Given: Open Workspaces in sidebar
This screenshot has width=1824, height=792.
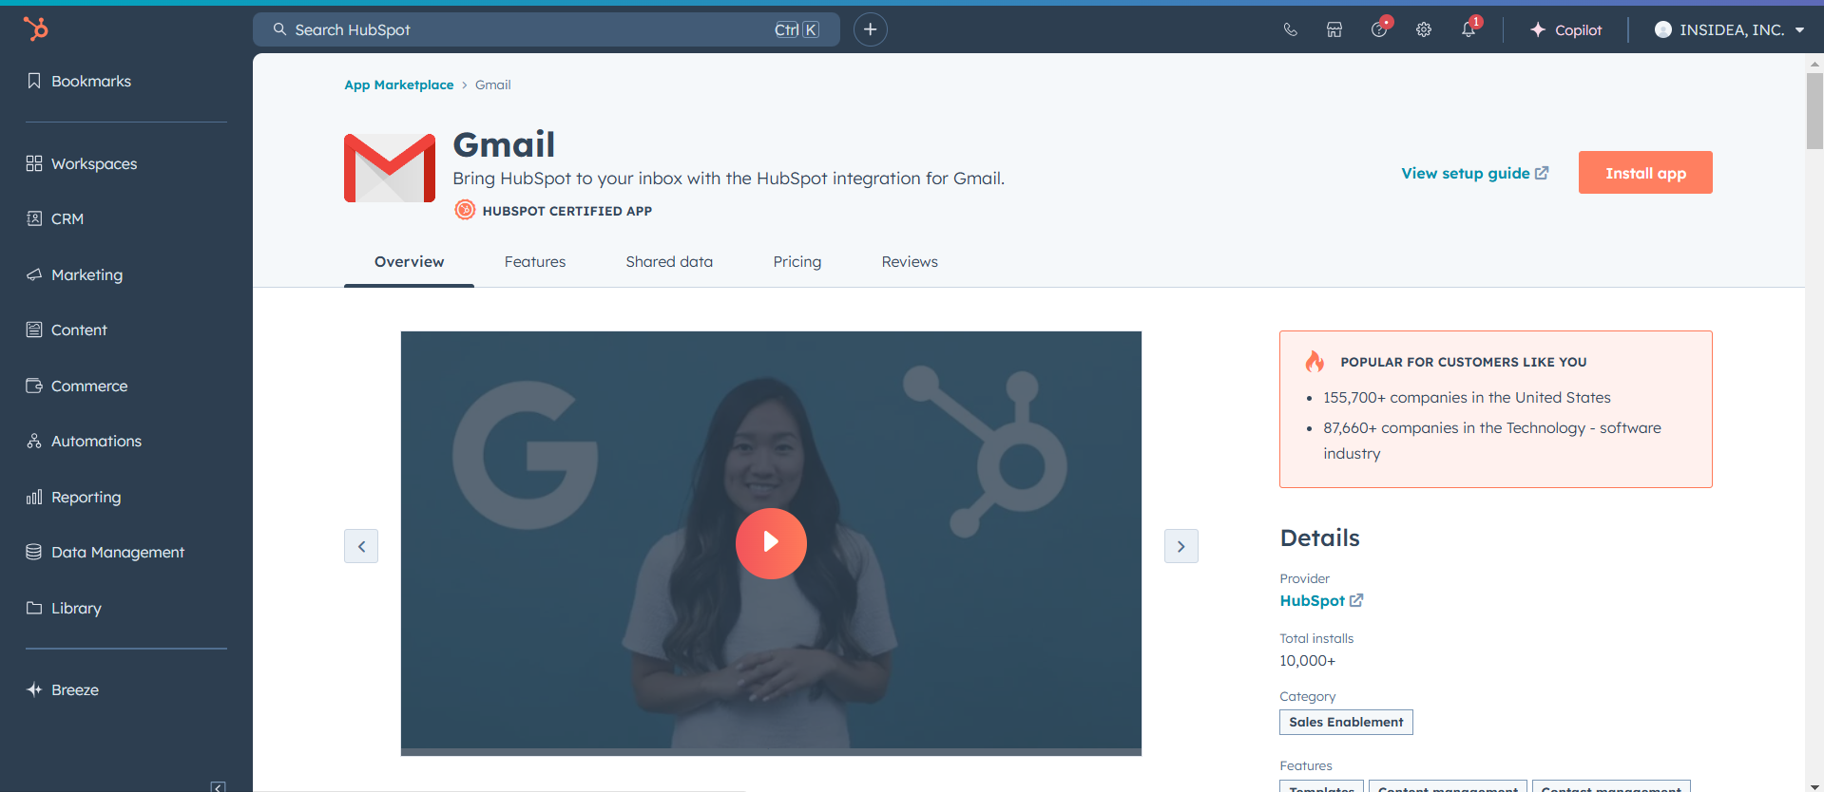Looking at the screenshot, I should coord(82,163).
